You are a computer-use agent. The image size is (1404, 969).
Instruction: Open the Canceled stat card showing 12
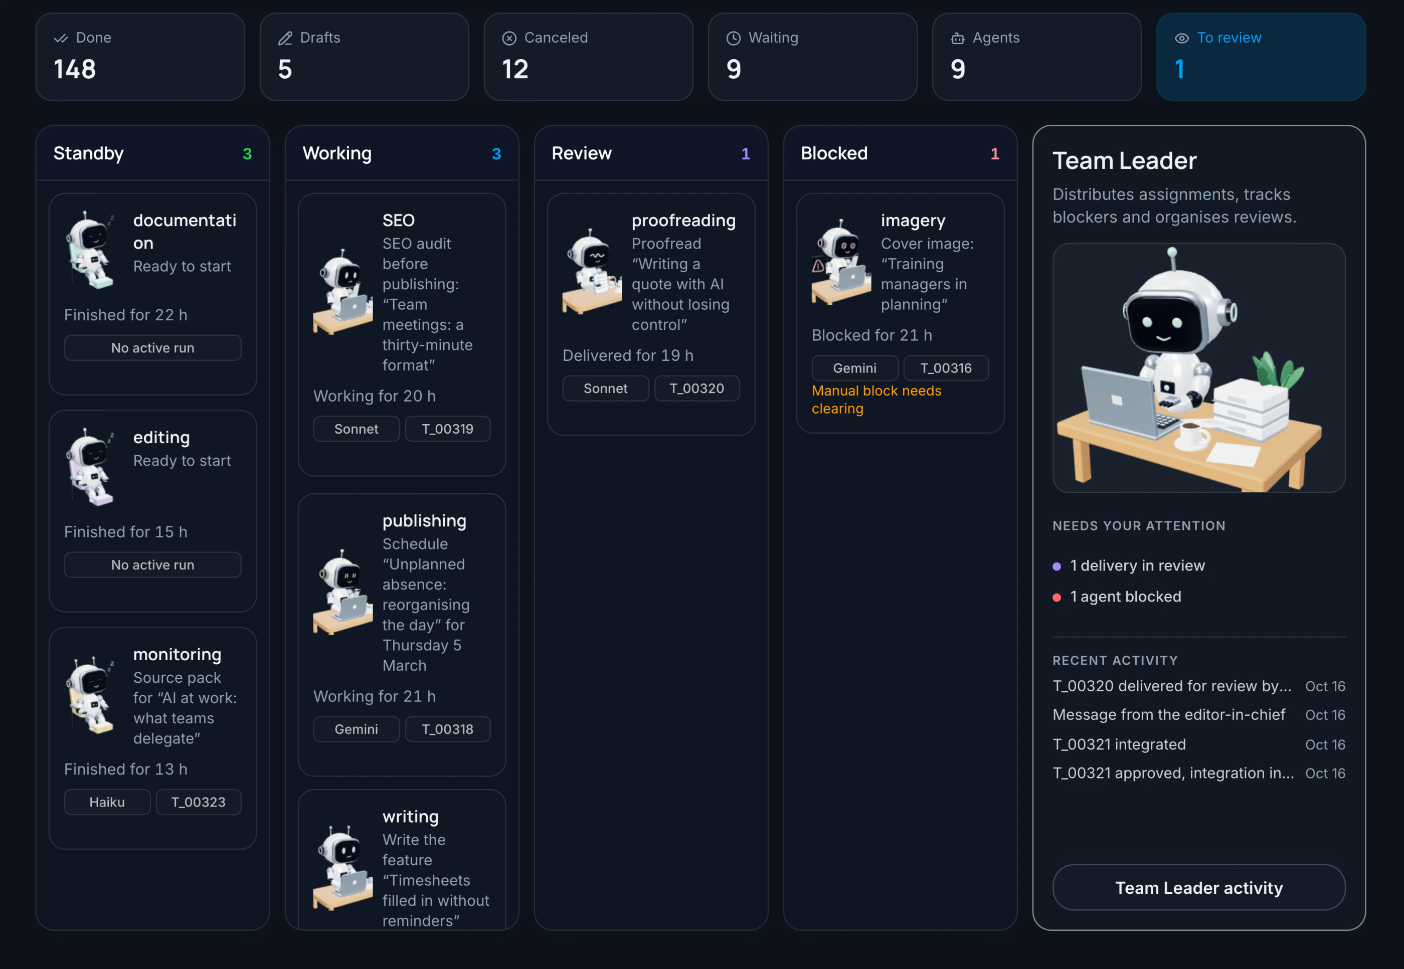589,57
